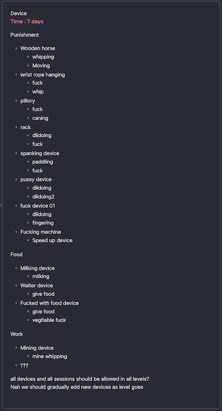Select the "Waiter device" list item
The width and height of the screenshot is (222, 411).
pyautogui.click(x=37, y=285)
